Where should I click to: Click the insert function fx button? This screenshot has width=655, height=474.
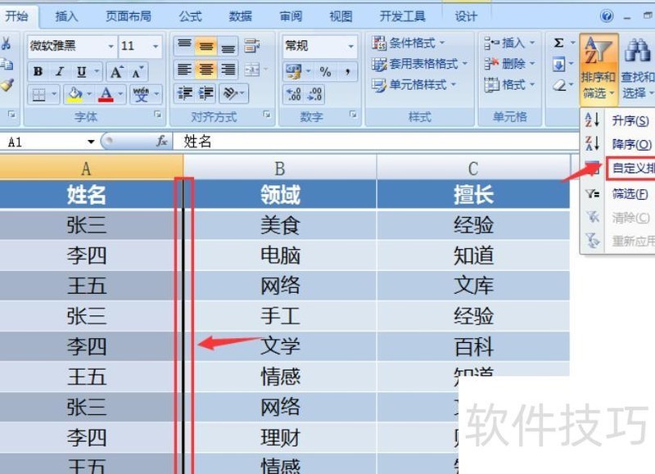point(161,141)
